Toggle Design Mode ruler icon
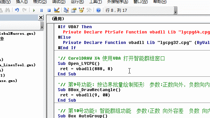 click(x=57, y=10)
